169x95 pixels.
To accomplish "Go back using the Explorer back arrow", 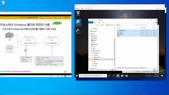I will (x=90, y=25).
